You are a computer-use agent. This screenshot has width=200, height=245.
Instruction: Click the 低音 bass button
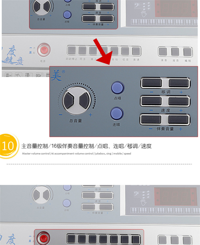coord(125,51)
